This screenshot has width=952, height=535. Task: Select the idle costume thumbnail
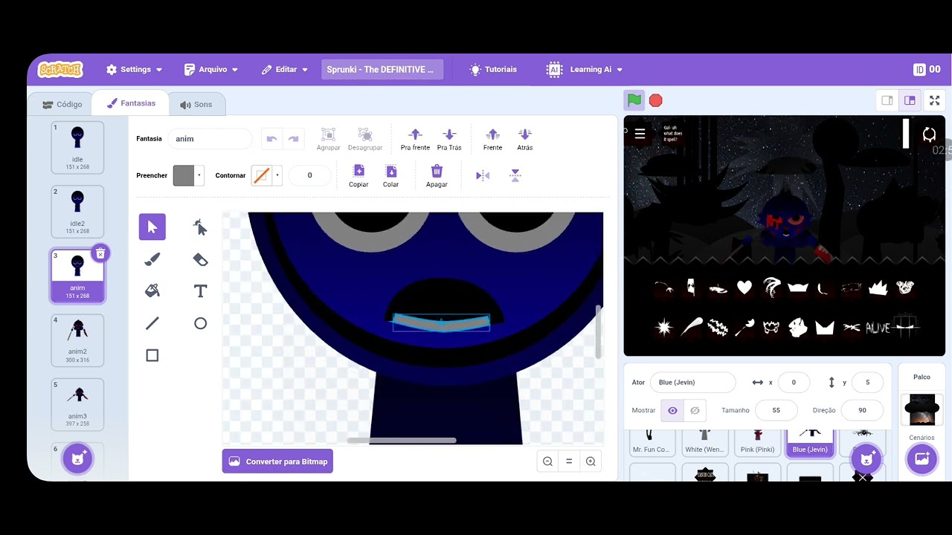click(x=77, y=146)
